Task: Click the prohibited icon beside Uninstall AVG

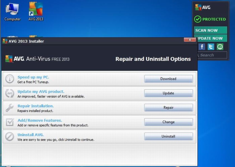Action: pos(10,136)
